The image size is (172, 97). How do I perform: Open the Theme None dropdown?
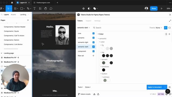click(156, 28)
